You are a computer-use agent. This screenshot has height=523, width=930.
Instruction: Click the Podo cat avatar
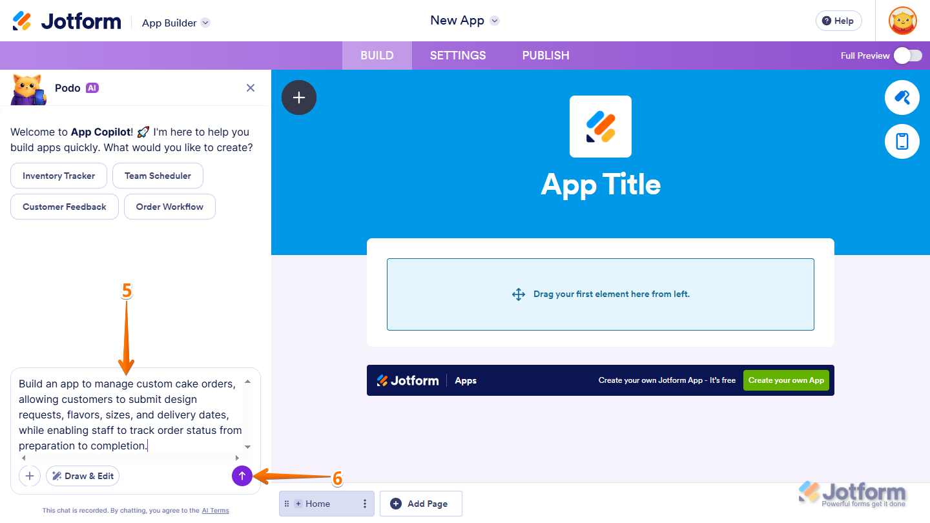click(x=28, y=89)
